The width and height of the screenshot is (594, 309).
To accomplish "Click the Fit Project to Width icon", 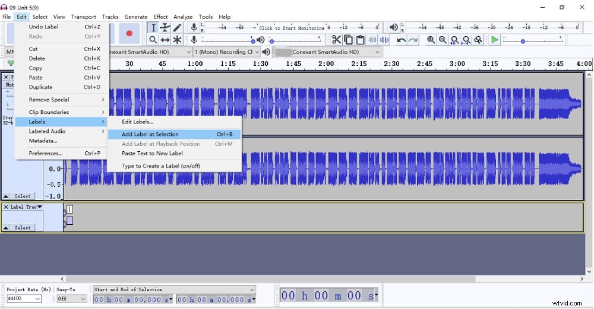I will click(x=466, y=40).
